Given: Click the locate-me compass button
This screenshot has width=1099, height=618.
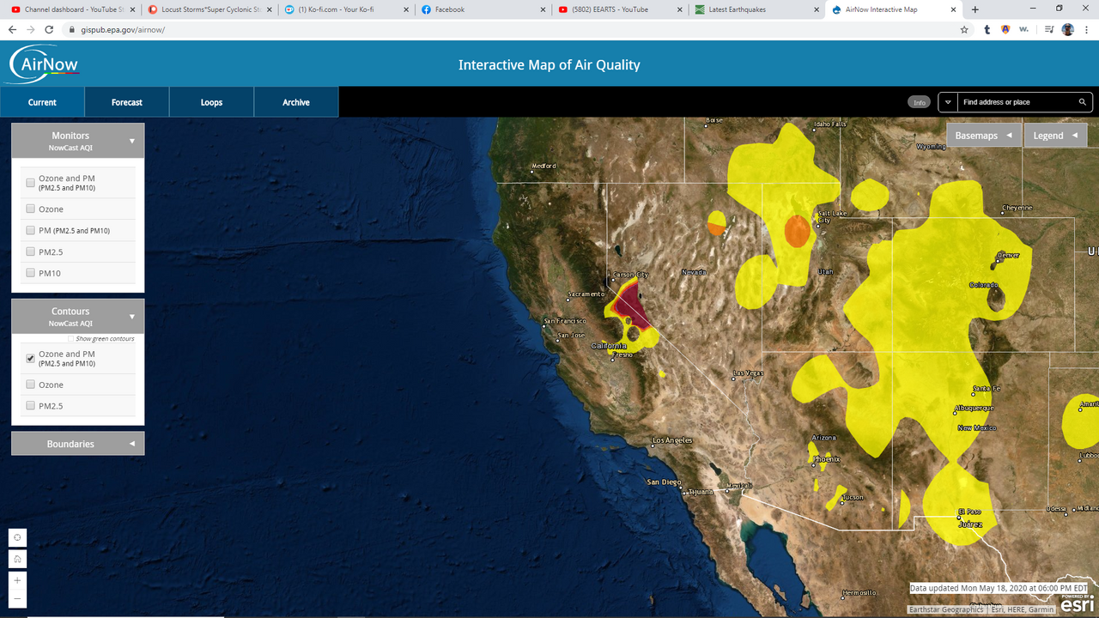Looking at the screenshot, I should pos(17,538).
